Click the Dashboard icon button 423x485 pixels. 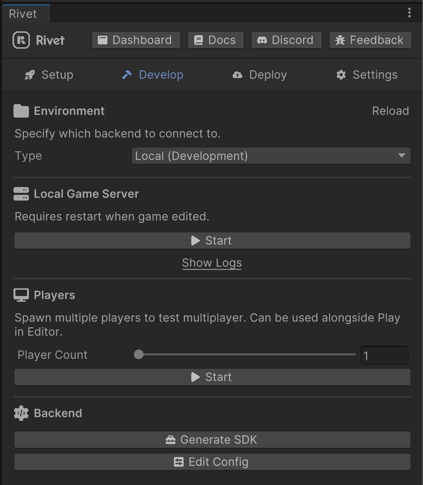[104, 40]
